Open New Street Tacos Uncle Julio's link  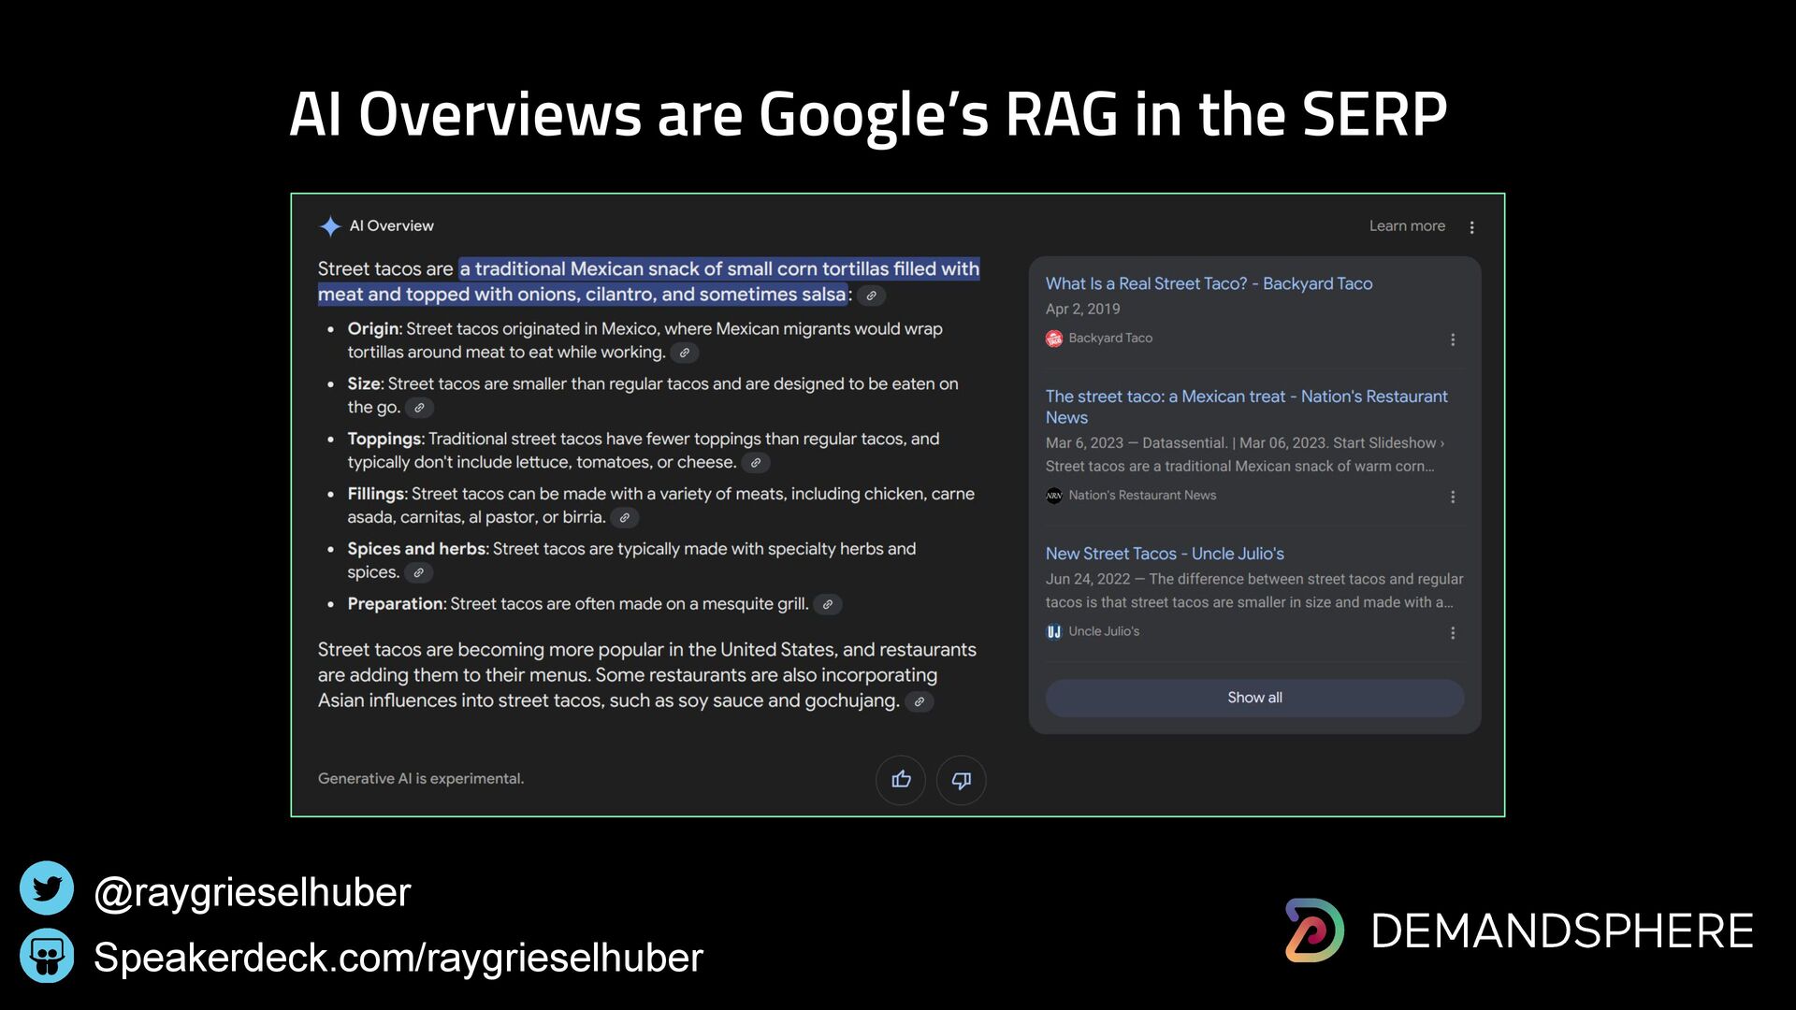point(1164,554)
